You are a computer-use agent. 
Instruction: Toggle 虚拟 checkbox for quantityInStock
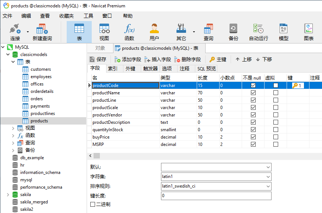click(276, 130)
